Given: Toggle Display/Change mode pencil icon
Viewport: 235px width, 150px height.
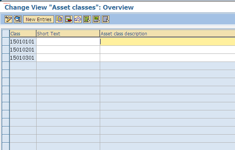Looking at the screenshot, I should (x=8, y=19).
